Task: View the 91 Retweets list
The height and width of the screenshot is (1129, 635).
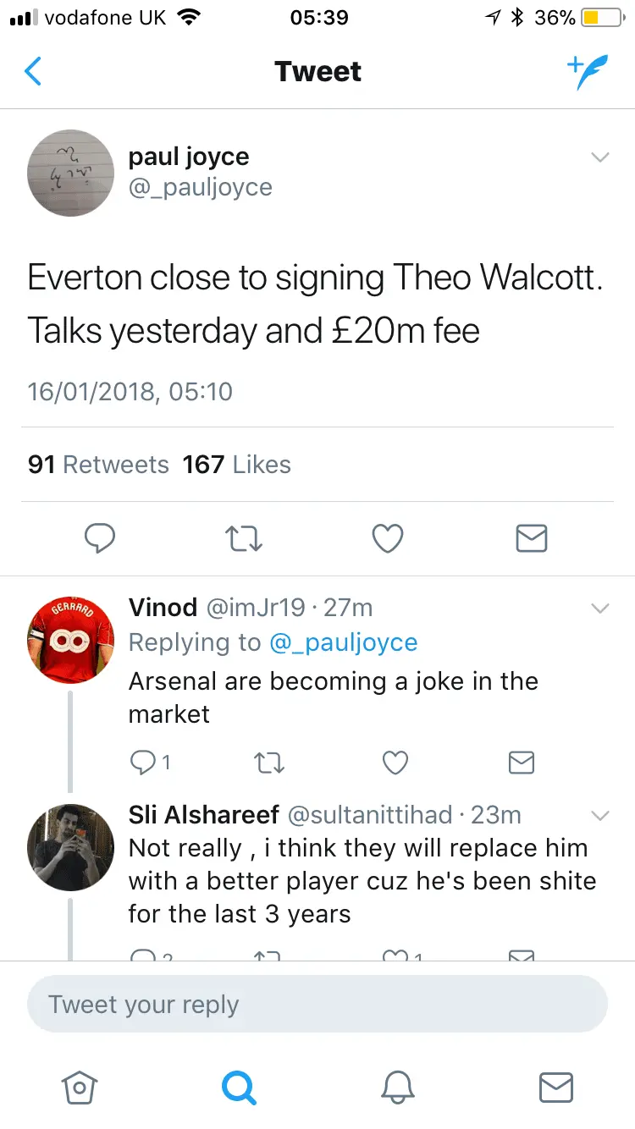Action: click(98, 465)
